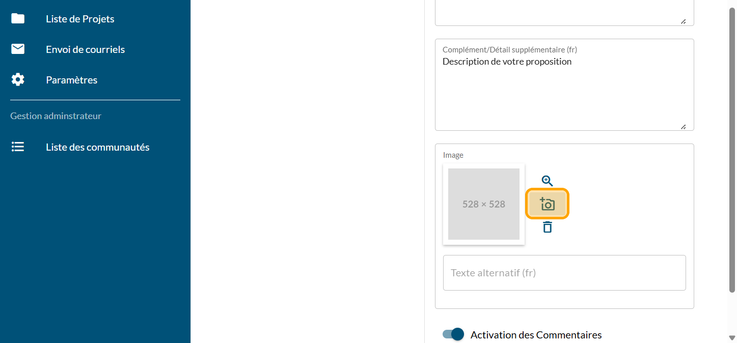Click the scrollbar down arrow
The image size is (737, 343).
[x=732, y=338]
